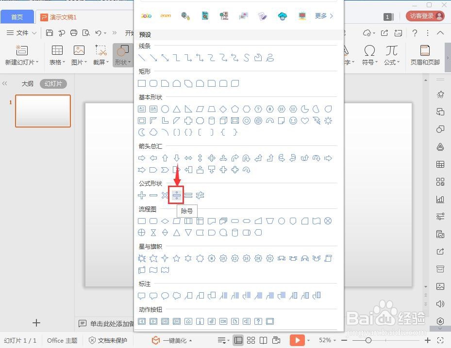Switch to reading view in status bar
Image resolution: width=451 pixels, height=348 pixels.
pos(263,340)
